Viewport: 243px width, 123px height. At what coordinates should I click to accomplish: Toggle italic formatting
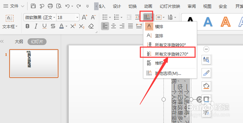coord(36,26)
